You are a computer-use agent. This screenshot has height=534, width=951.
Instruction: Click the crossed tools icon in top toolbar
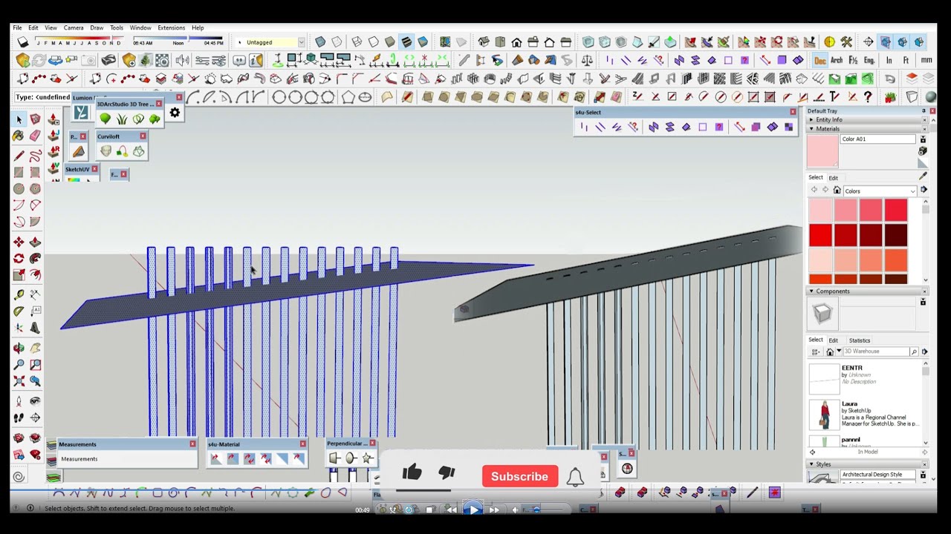[x=846, y=42]
